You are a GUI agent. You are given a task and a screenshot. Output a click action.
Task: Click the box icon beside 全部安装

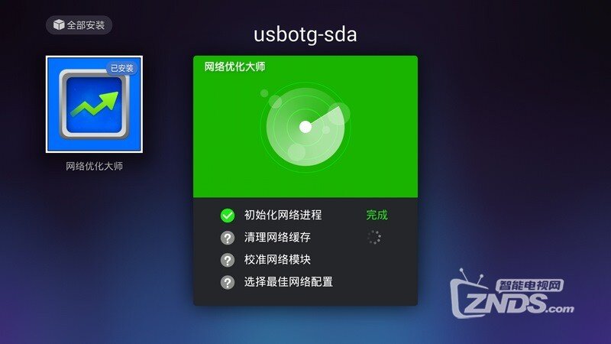pyautogui.click(x=59, y=25)
